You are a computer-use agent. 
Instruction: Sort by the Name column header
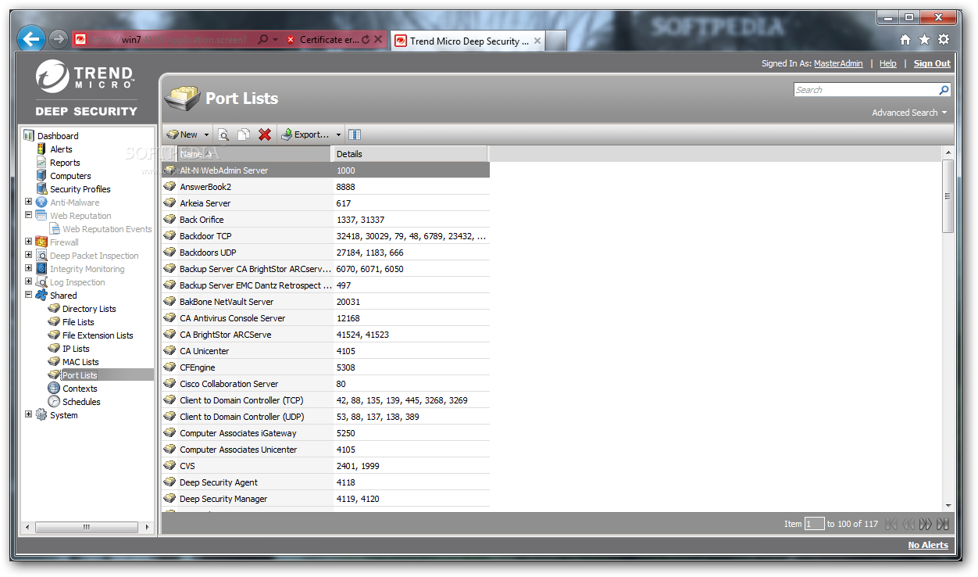point(255,154)
